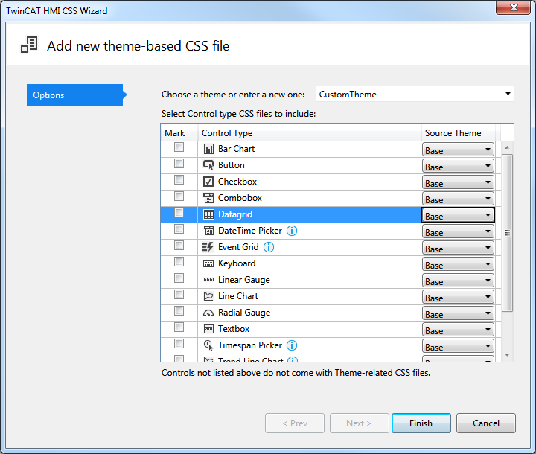
Task: Click the Radial Gauge icon
Action: pos(208,313)
